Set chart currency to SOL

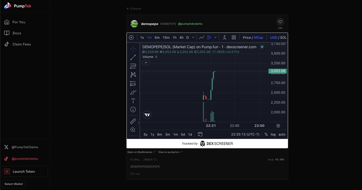[x=283, y=38]
